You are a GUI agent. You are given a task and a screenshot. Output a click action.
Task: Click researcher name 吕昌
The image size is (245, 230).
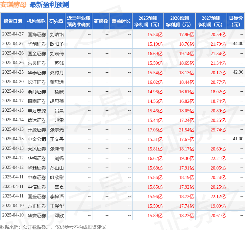(59, 111)
